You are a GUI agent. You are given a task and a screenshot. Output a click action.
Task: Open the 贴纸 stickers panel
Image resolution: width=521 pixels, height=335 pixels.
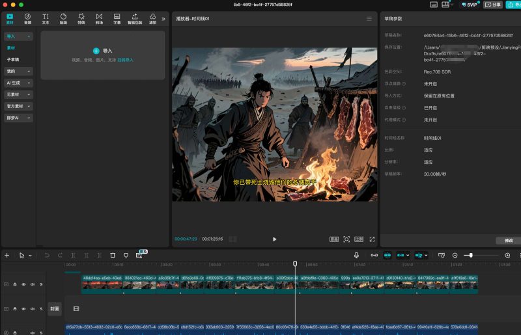tap(63, 18)
